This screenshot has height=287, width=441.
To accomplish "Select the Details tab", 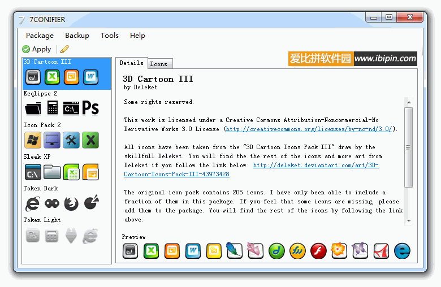I will [131, 63].
